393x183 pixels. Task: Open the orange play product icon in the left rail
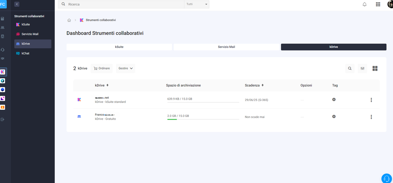3,107
